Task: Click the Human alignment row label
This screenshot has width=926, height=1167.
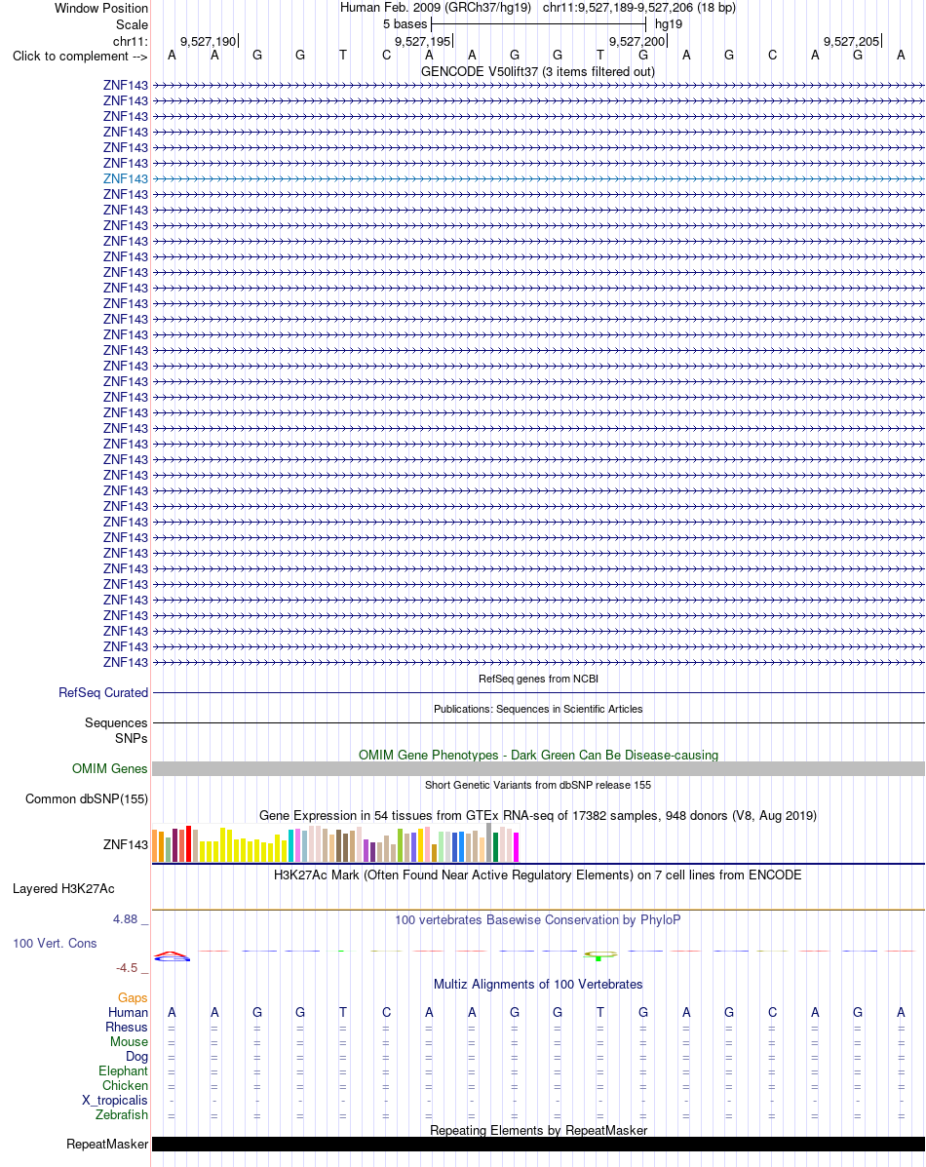Action: tap(128, 1012)
